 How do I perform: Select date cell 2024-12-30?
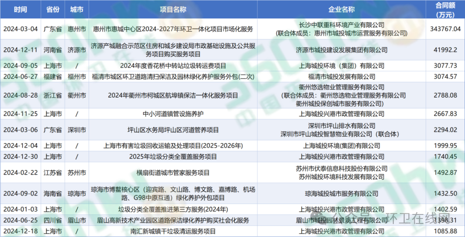tap(20, 156)
